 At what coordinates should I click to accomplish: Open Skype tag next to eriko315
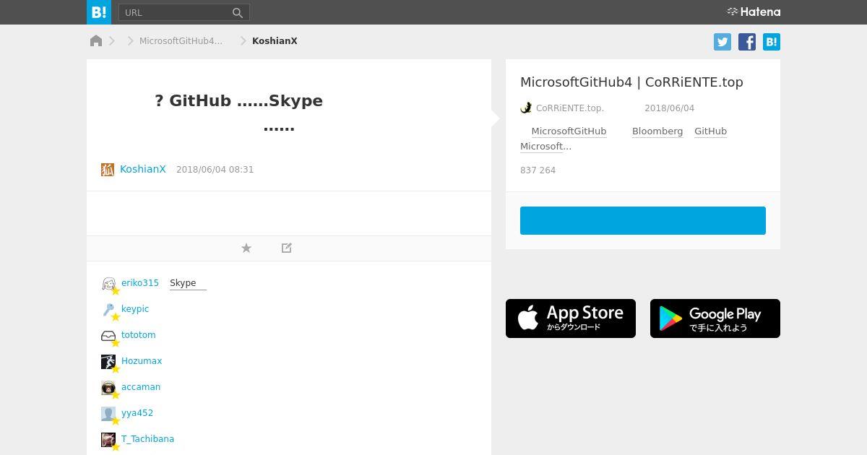tap(188, 283)
